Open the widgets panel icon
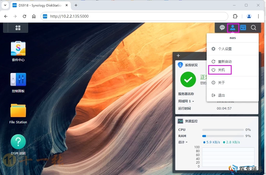266x175 pixels. coord(243,28)
